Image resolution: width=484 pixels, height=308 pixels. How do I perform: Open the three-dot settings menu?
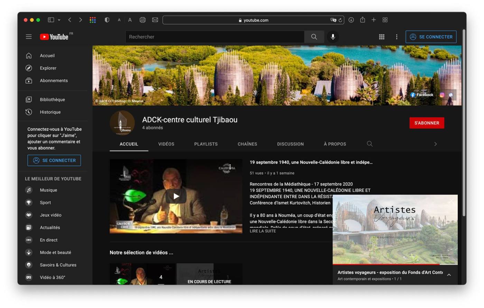tap(397, 37)
